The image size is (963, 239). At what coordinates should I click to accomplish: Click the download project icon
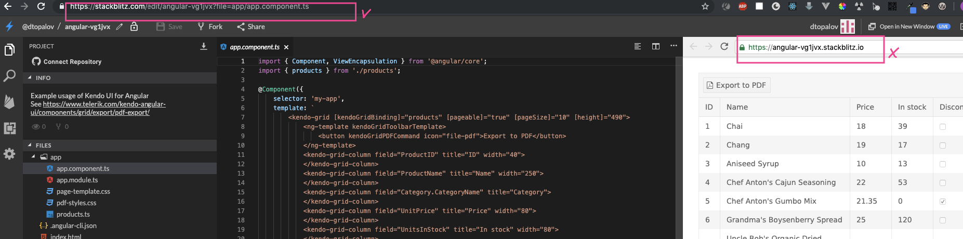pos(204,46)
